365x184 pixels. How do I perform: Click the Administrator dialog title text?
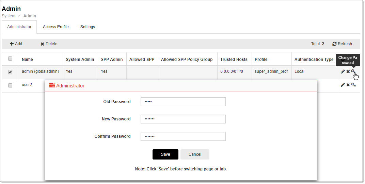tap(70, 86)
